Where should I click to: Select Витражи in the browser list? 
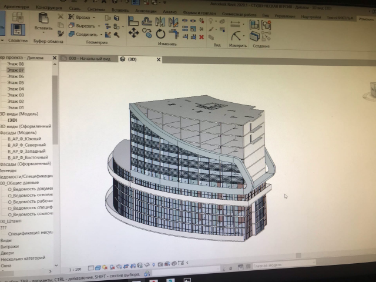coord(9,246)
